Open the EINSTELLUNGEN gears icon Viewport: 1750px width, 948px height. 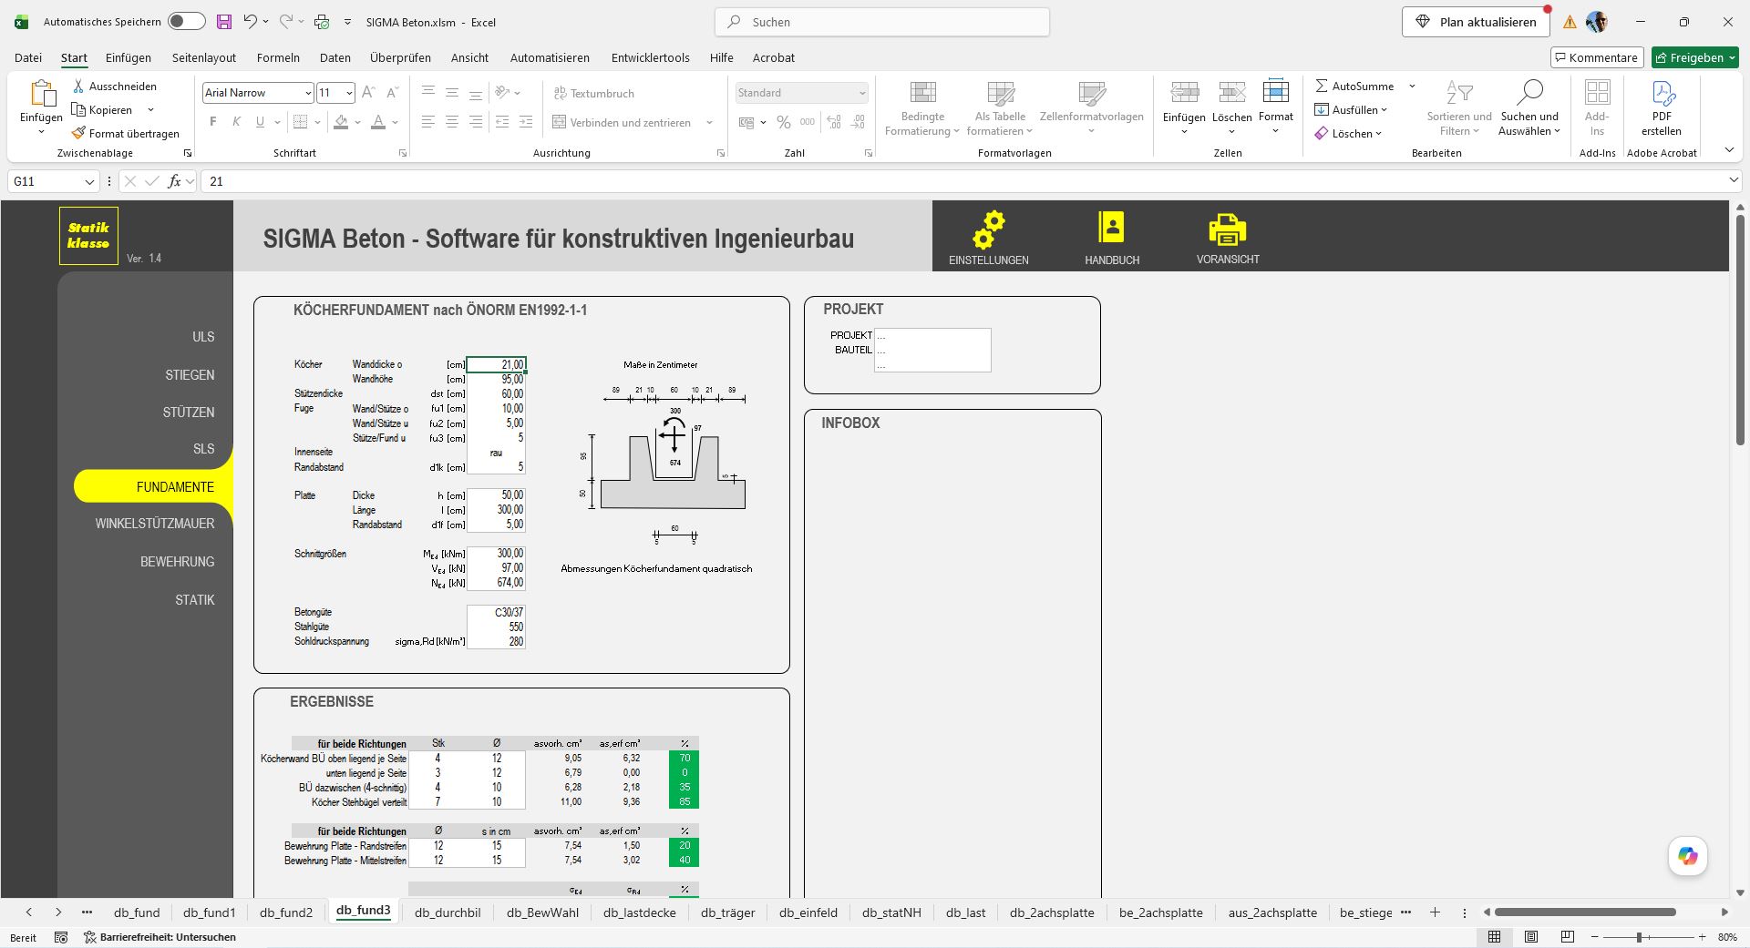(x=988, y=229)
